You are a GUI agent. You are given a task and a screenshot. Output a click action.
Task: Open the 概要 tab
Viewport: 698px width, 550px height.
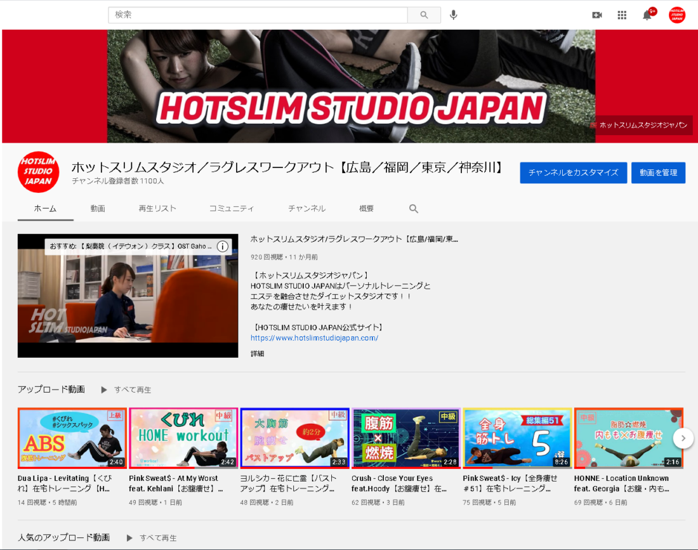(366, 209)
